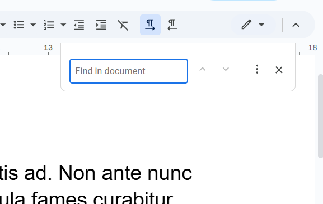Viewport: 323px width, 204px height.
Task: Click the editing mode pencil icon
Action: pos(246,25)
